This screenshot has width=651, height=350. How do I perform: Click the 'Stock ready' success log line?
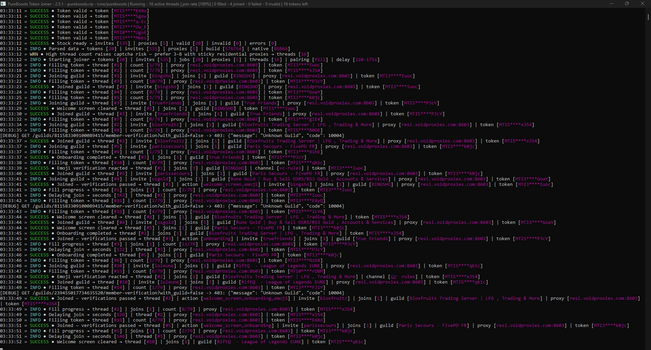(x=138, y=43)
